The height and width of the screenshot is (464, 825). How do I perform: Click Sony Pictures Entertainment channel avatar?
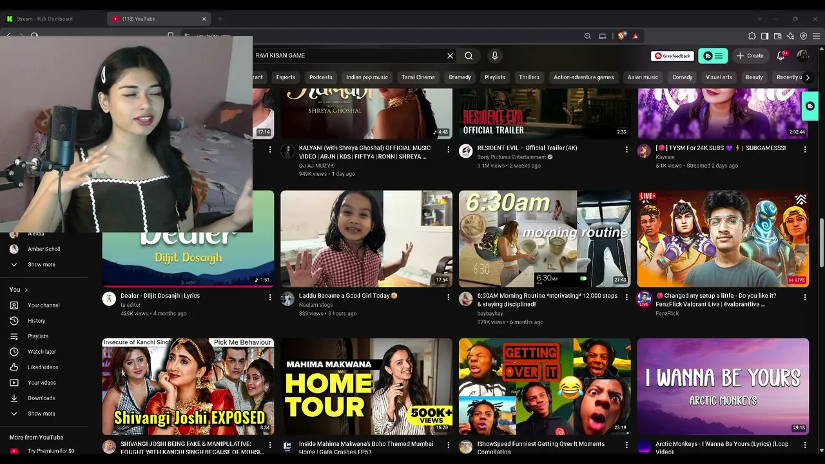(466, 151)
